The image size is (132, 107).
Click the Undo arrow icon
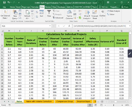(9, 2)
